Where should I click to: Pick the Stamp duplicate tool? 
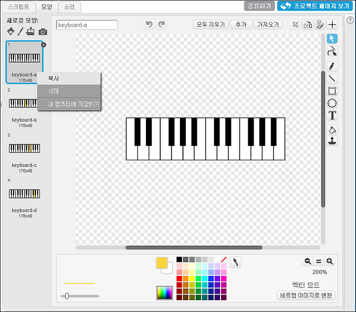point(332,141)
